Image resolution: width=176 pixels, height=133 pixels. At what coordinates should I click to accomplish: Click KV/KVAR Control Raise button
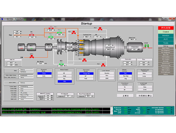pyautogui.click(x=145, y=87)
